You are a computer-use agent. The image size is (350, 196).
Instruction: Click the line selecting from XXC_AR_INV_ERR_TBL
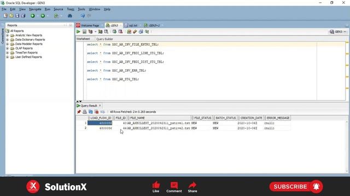pos(116,70)
